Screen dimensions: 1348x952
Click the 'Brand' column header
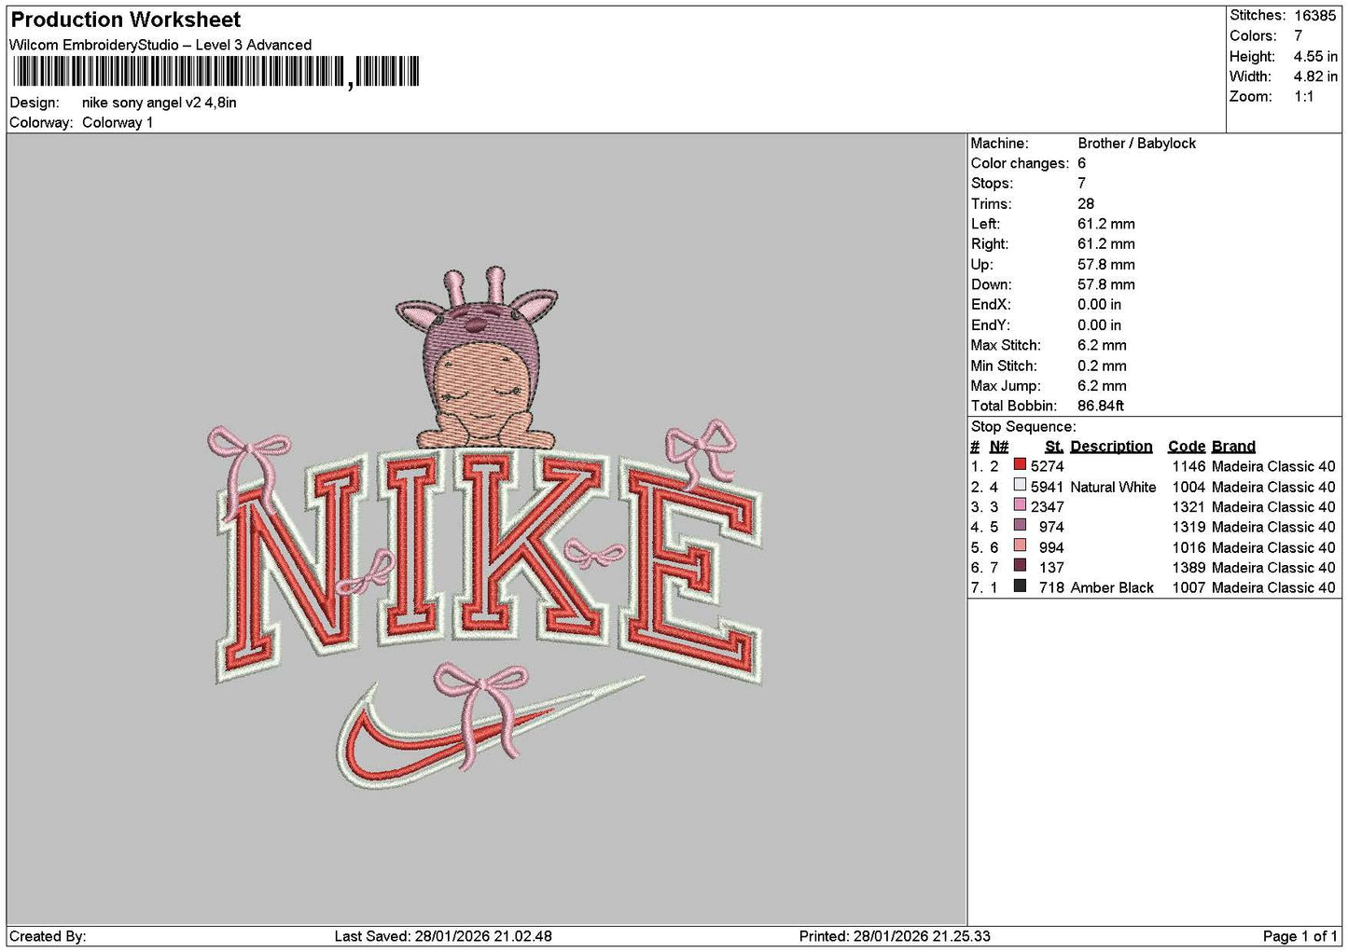[x=1233, y=446]
